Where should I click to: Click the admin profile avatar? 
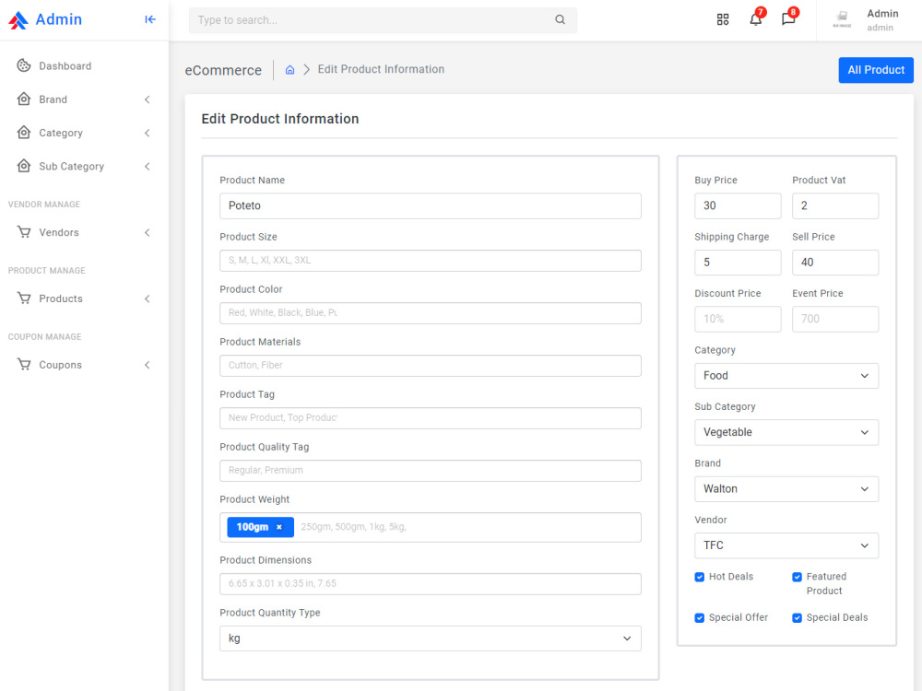tap(842, 19)
